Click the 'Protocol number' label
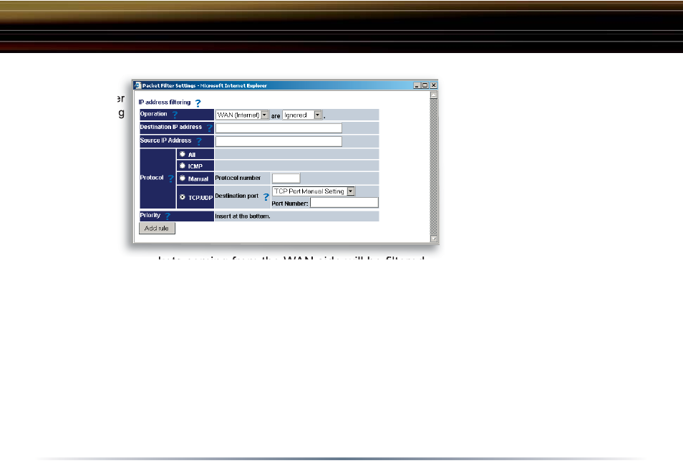This screenshot has height=473, width=683. point(238,178)
